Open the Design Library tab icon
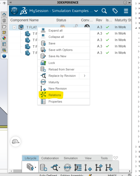 pos(4,21)
